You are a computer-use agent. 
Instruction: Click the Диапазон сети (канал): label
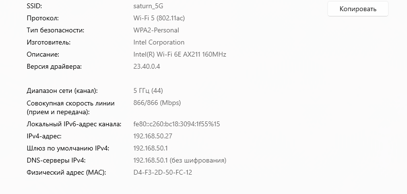point(62,91)
